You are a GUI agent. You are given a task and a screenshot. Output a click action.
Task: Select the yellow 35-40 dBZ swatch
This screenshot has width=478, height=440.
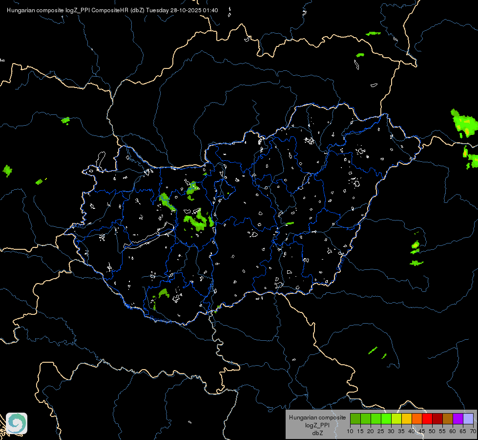point(407,418)
